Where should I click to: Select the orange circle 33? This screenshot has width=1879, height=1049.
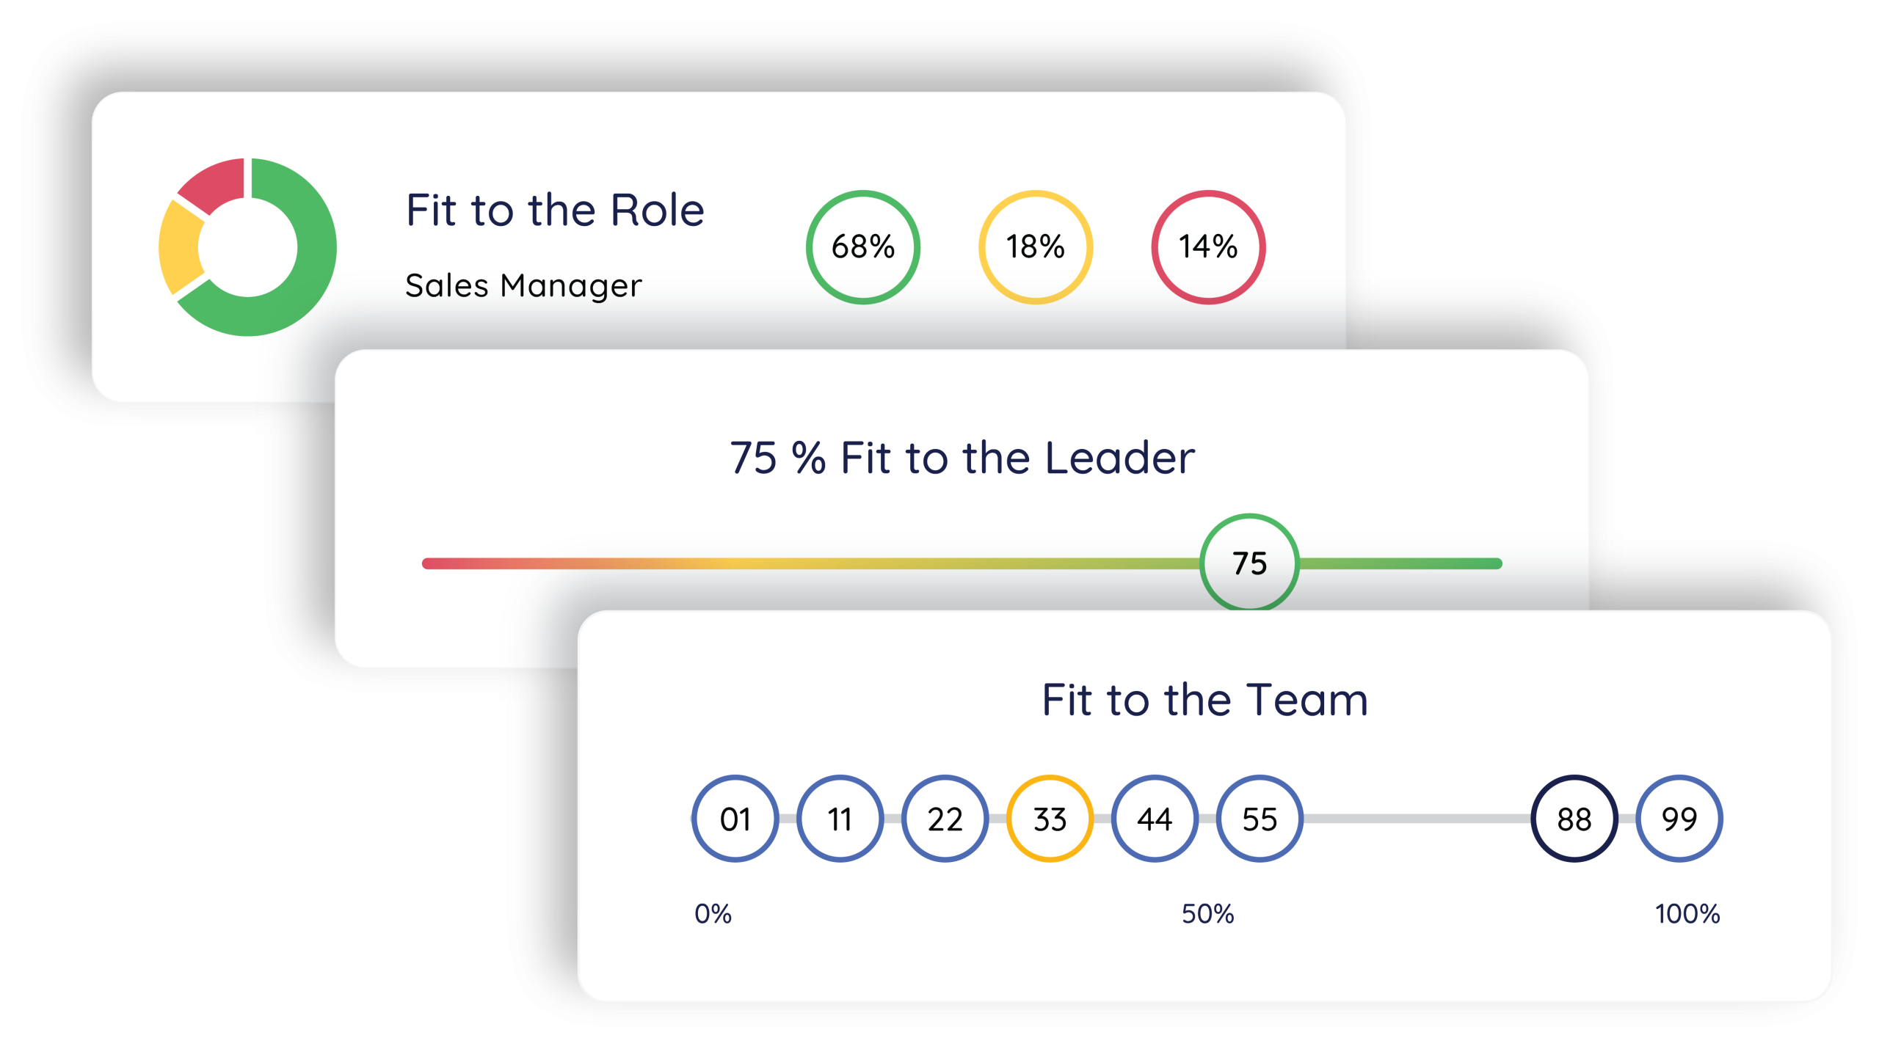click(x=1050, y=819)
